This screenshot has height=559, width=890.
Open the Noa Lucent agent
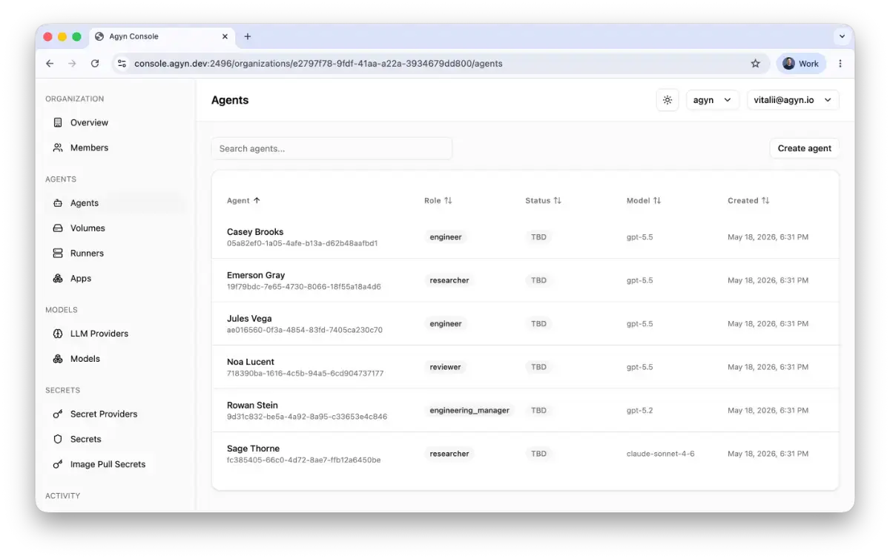pos(525,367)
